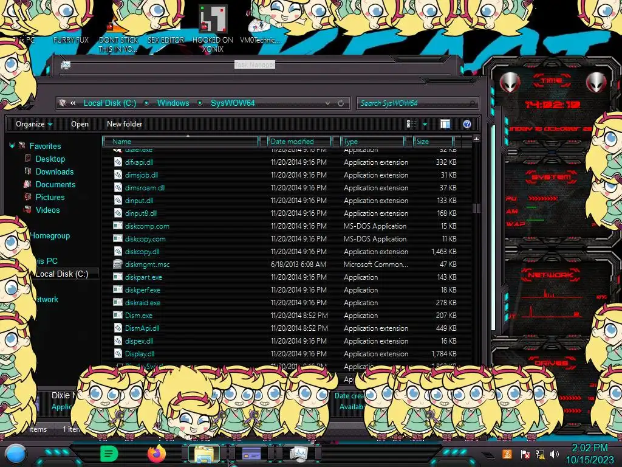Screen dimensions: 622x467
Task: Click the back chevrons in address bar
Action: tap(73, 103)
